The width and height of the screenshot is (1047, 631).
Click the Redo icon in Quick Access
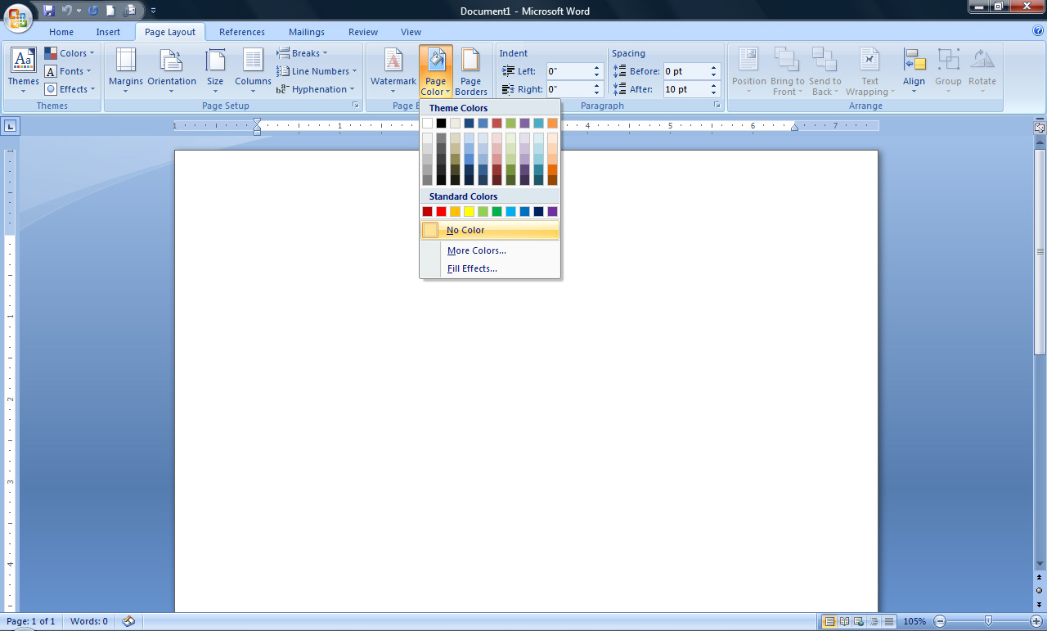click(x=92, y=11)
